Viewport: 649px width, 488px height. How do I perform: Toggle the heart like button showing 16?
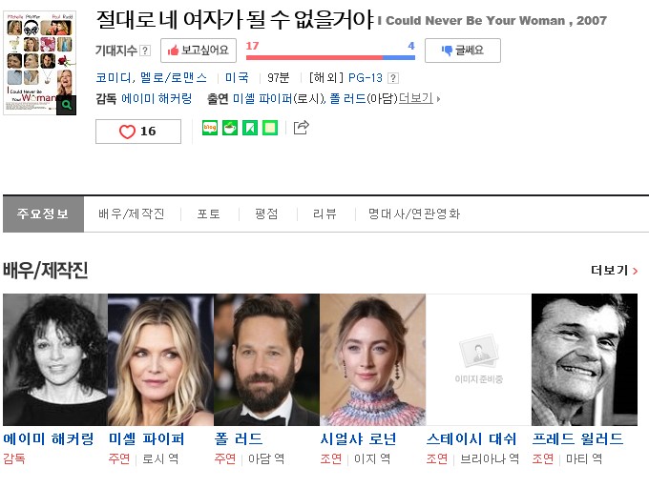(x=138, y=132)
